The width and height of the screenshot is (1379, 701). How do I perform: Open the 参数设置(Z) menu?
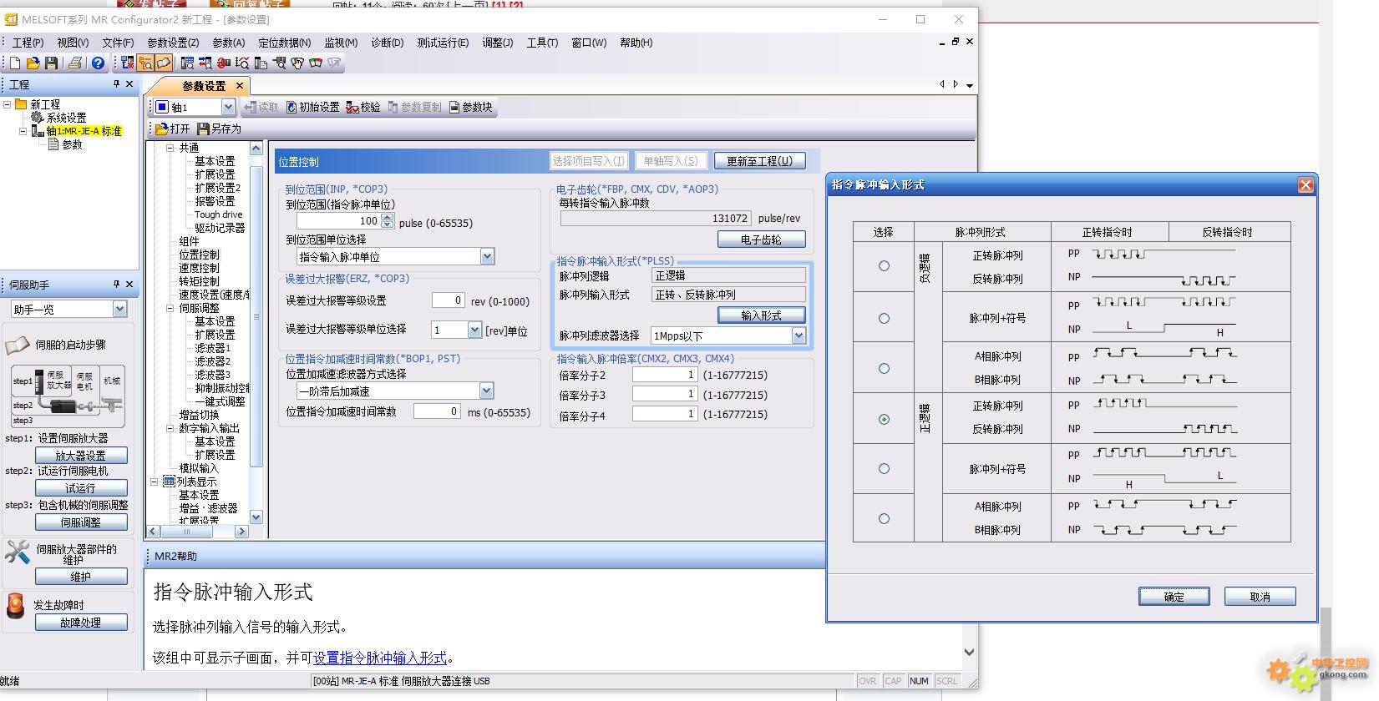click(173, 43)
